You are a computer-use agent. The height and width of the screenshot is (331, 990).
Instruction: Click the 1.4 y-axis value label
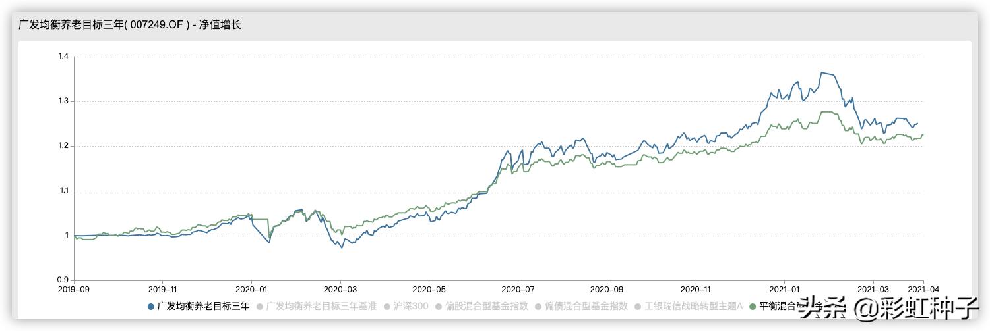tap(63, 57)
